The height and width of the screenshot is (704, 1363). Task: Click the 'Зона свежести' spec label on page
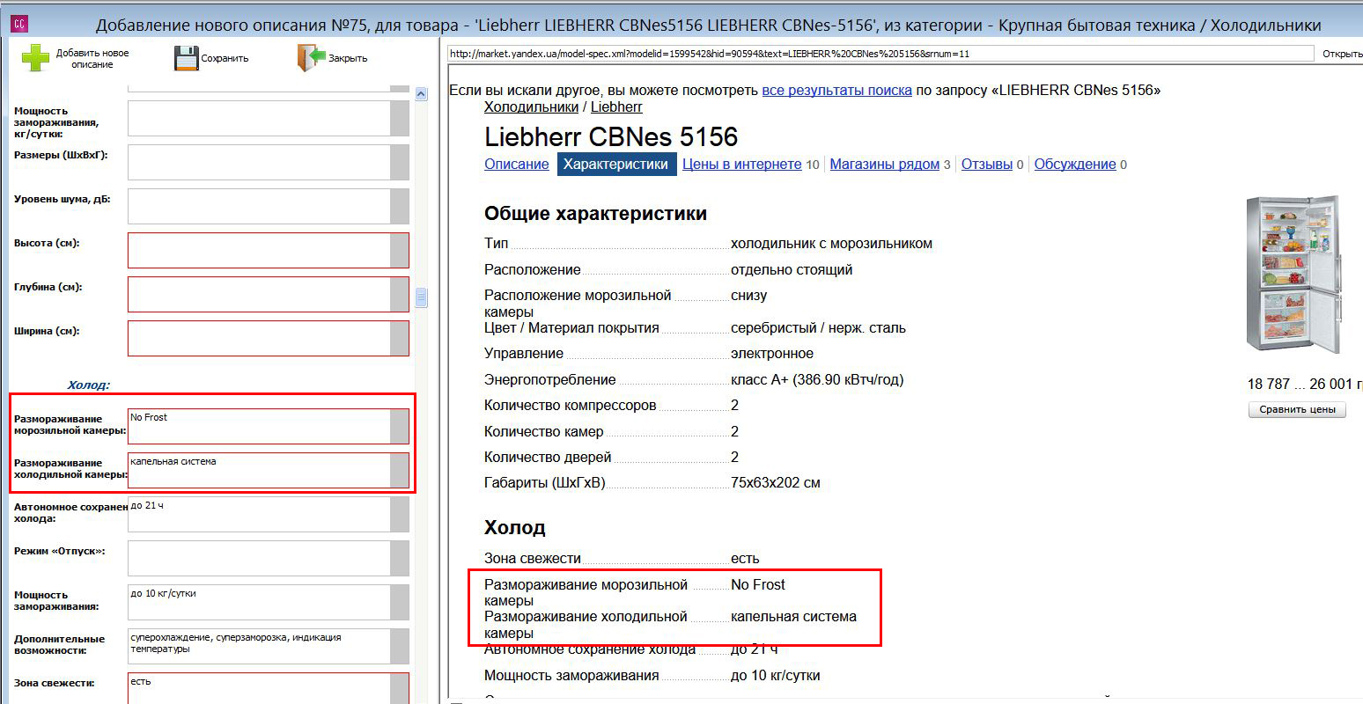coord(533,558)
